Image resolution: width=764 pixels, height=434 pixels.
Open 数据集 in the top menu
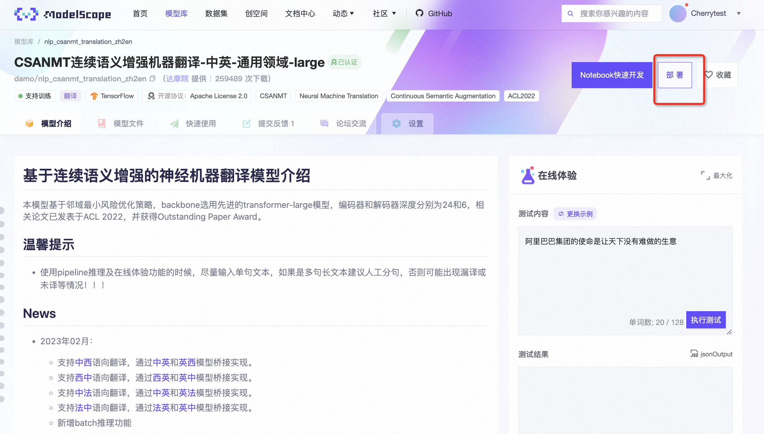click(x=216, y=13)
